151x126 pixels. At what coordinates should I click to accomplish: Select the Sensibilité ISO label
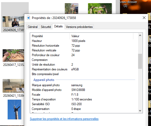point(41,104)
